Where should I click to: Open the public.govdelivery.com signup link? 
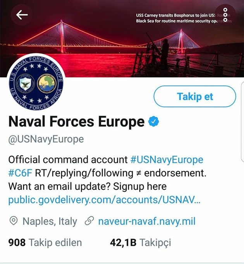coord(104,200)
